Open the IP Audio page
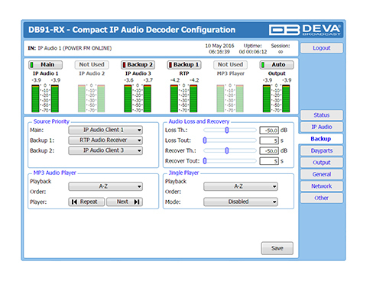Viewport: 373px width, 281px height. point(322,127)
